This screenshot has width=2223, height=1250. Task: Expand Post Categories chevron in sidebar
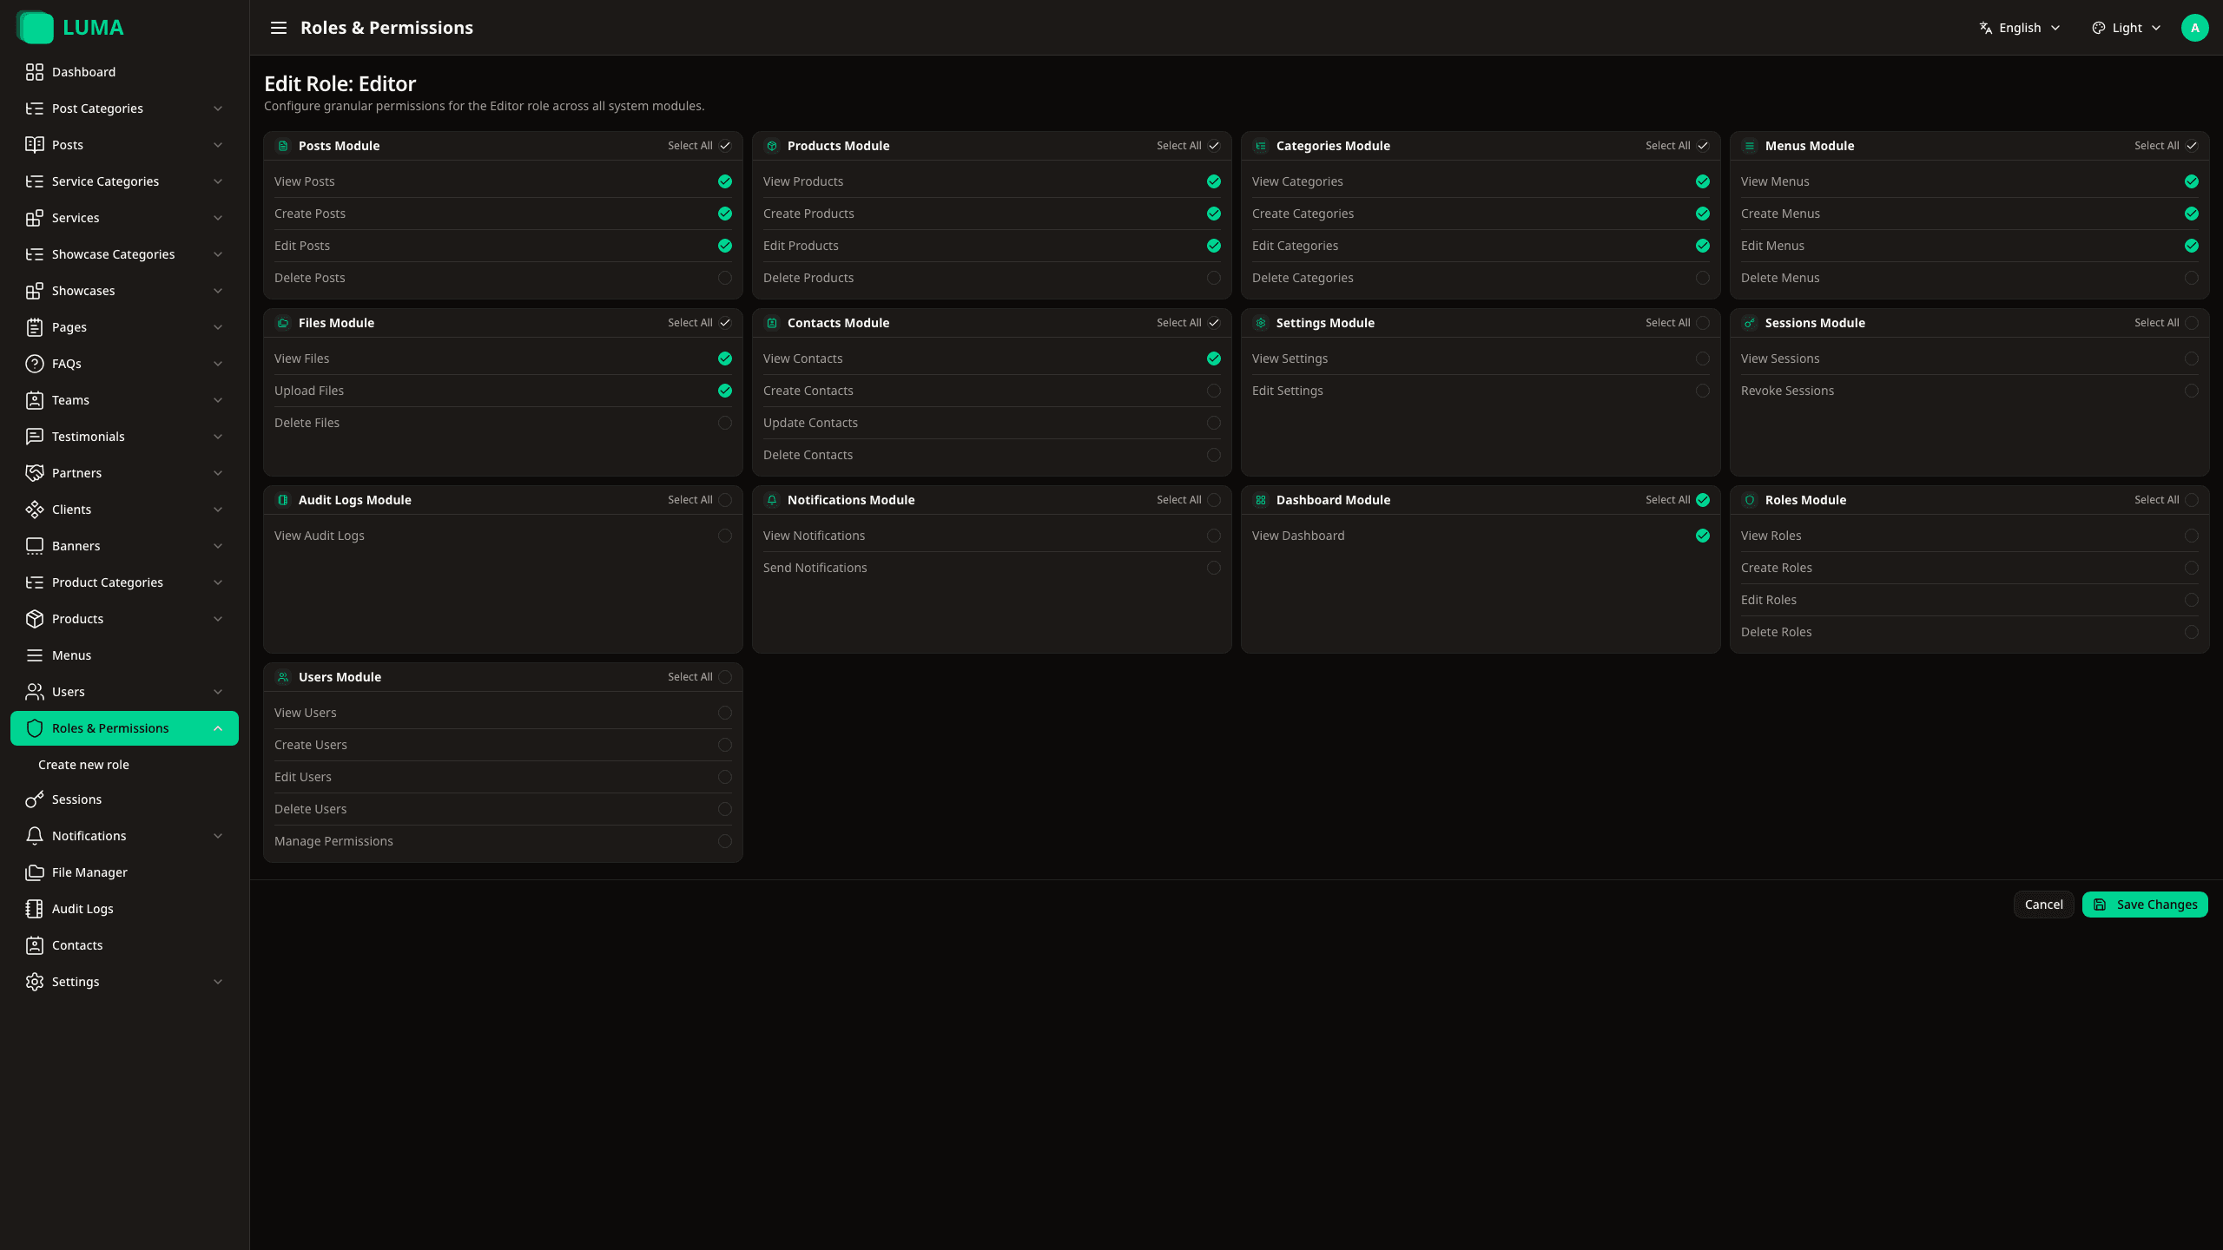pos(218,109)
